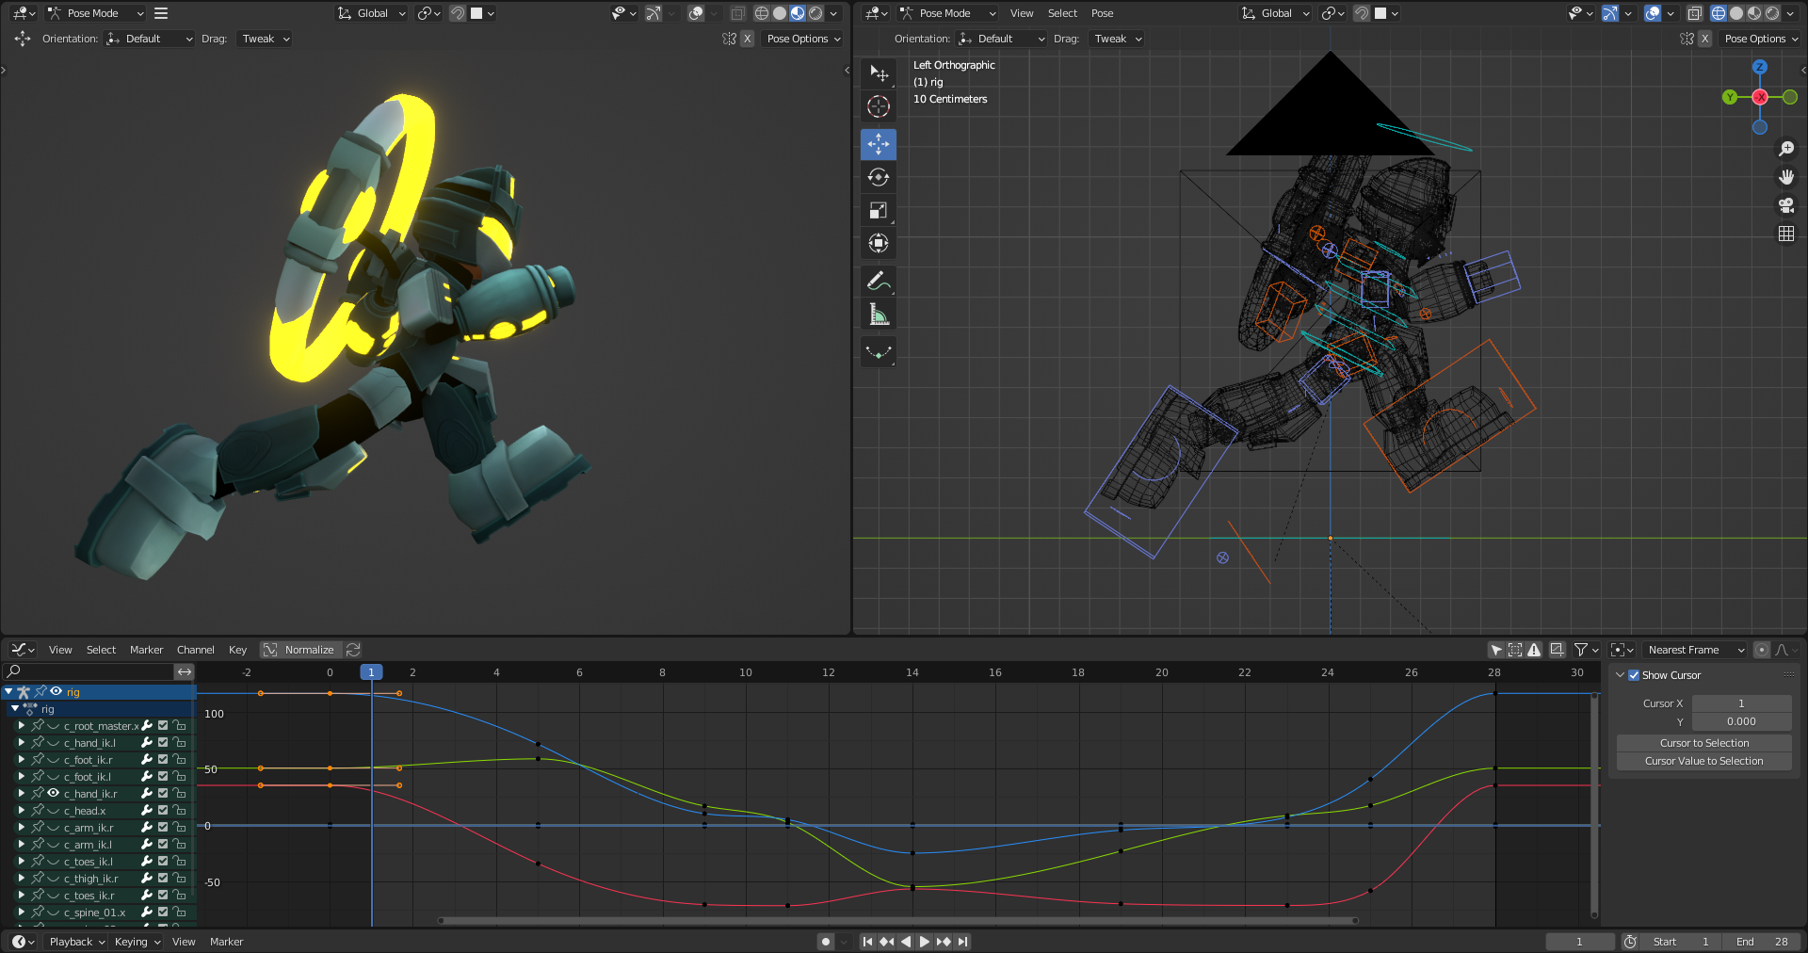This screenshot has width=1808, height=953.
Task: Activate the Rotate tool in right viewport
Action: [878, 177]
